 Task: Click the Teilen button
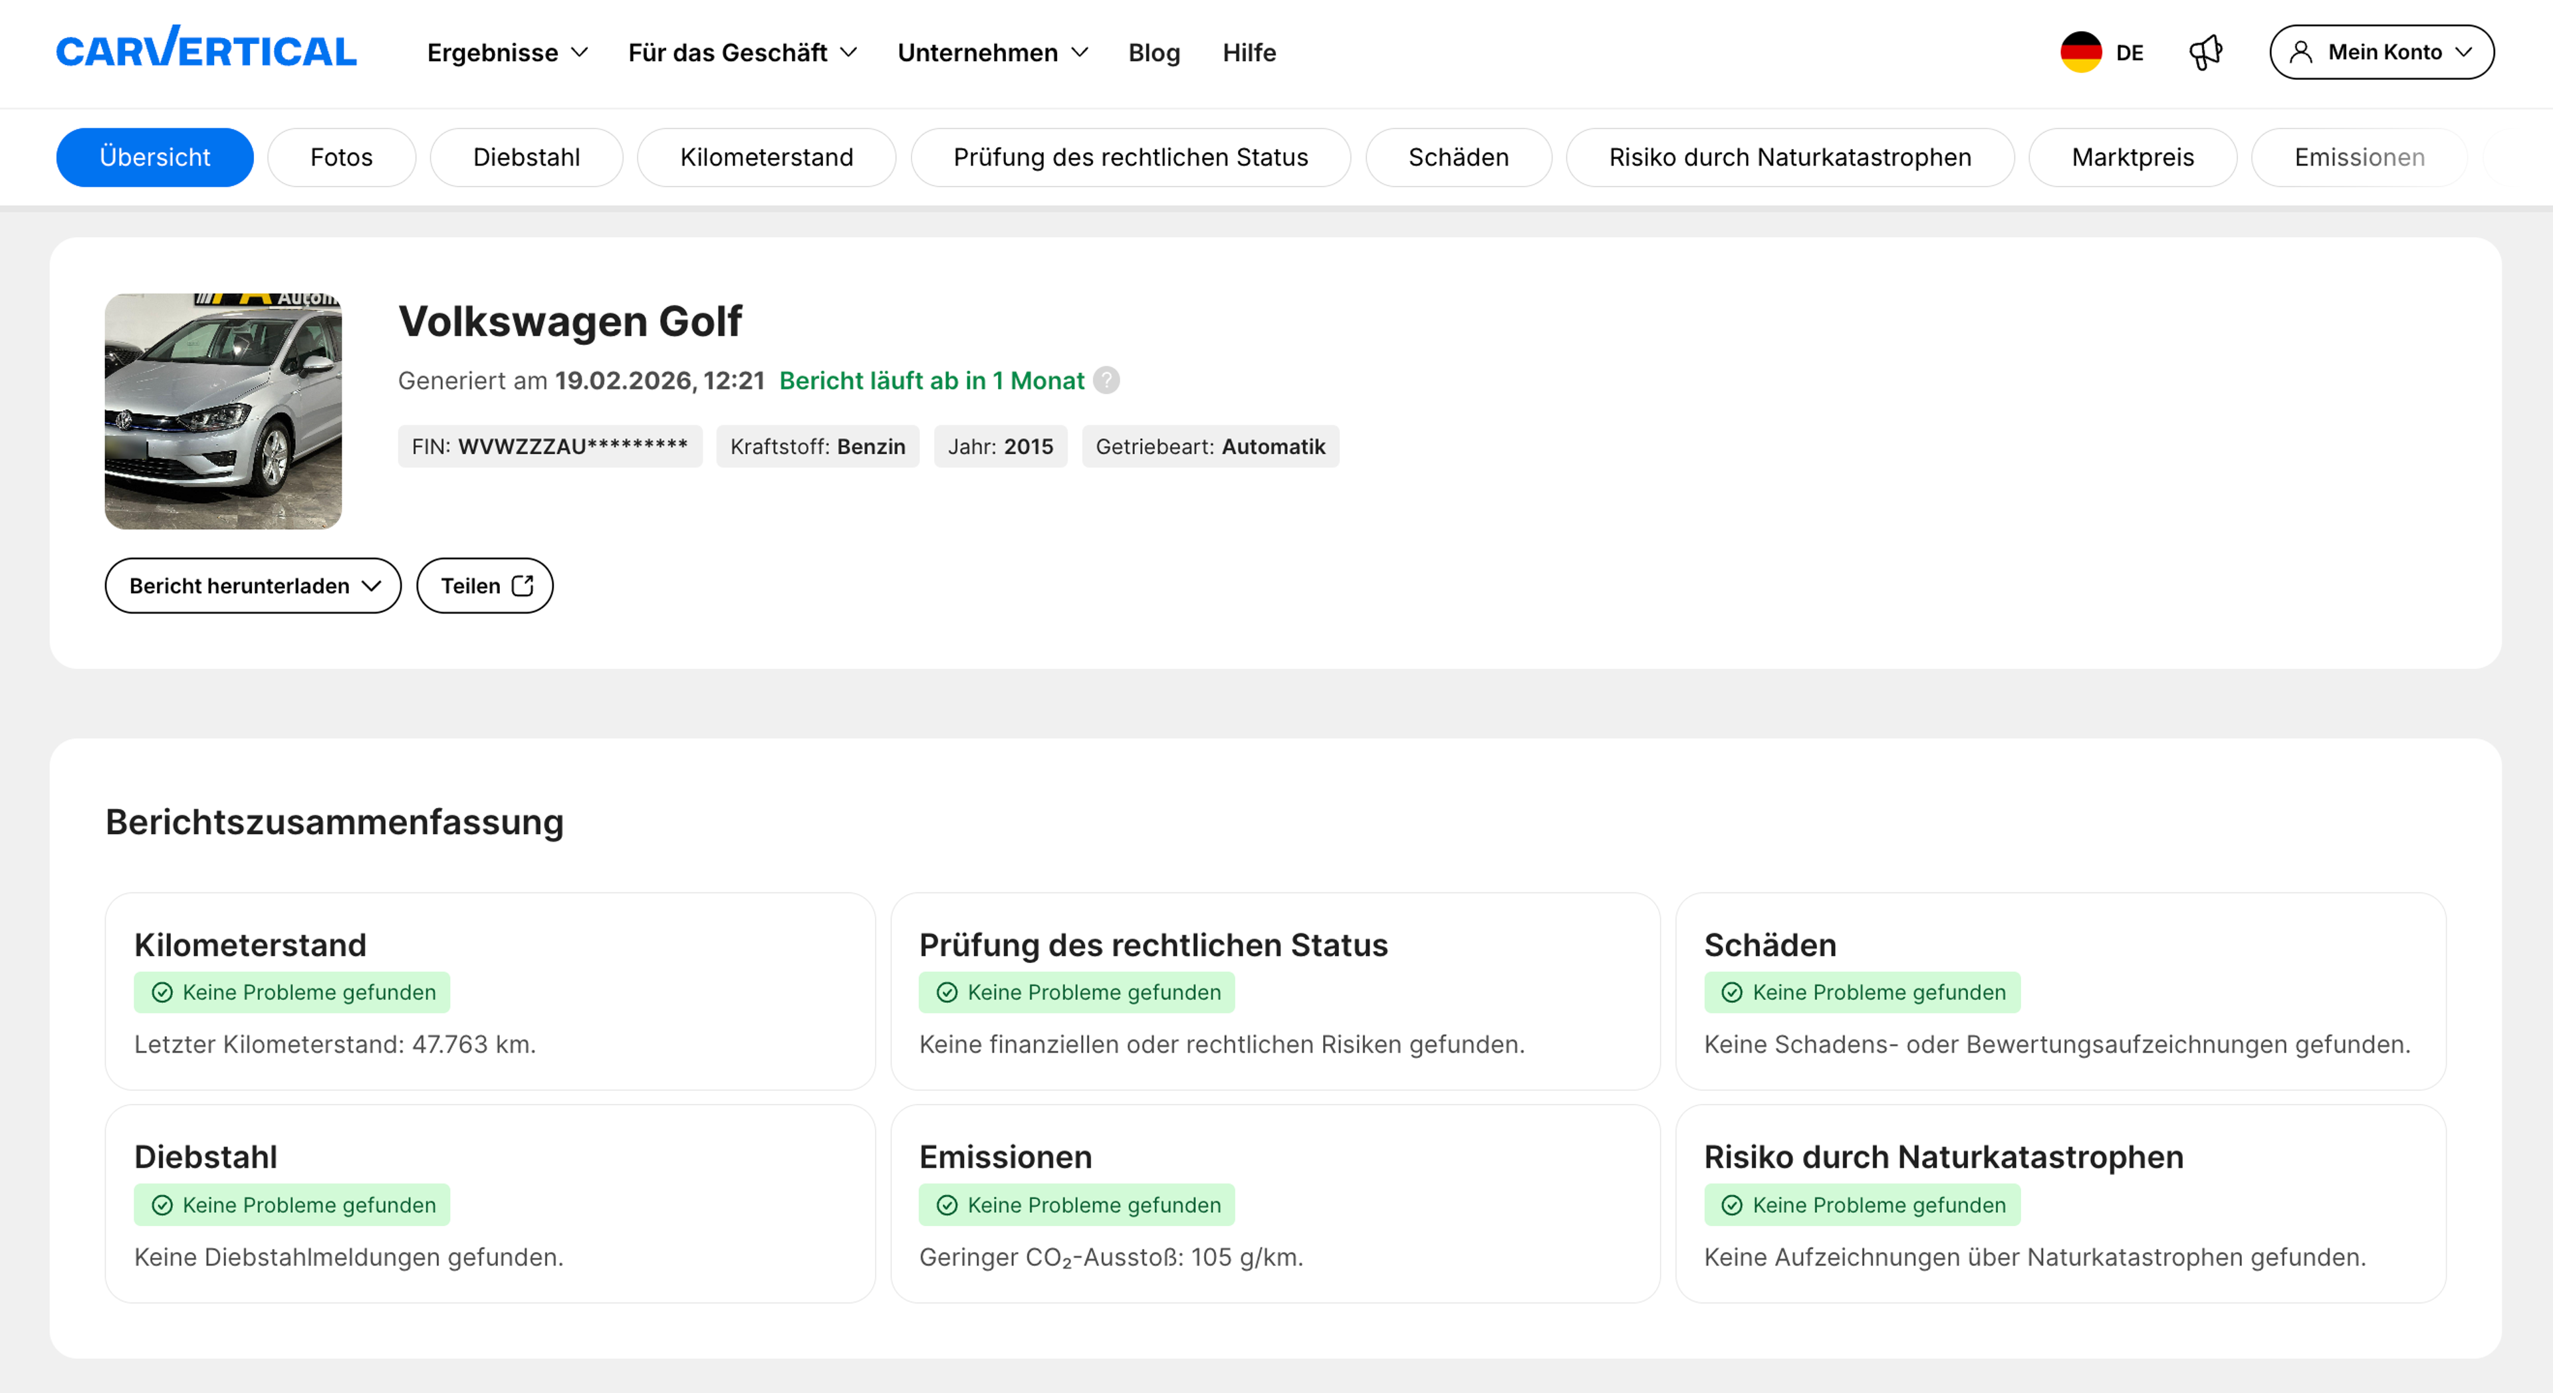(x=485, y=586)
